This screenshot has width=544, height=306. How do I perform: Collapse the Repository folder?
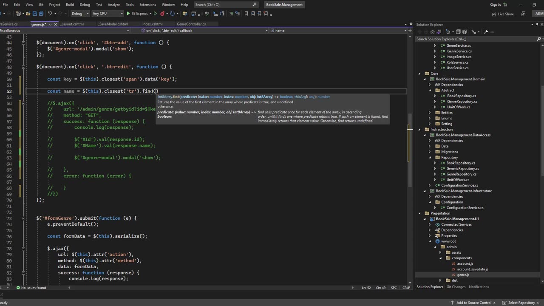pyautogui.click(x=430, y=157)
